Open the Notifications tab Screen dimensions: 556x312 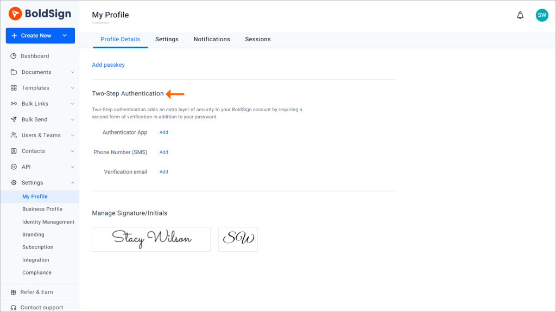click(x=212, y=40)
